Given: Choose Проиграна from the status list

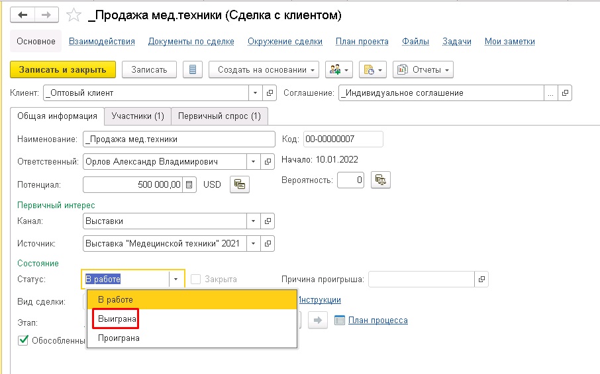Looking at the screenshot, I should [x=119, y=338].
